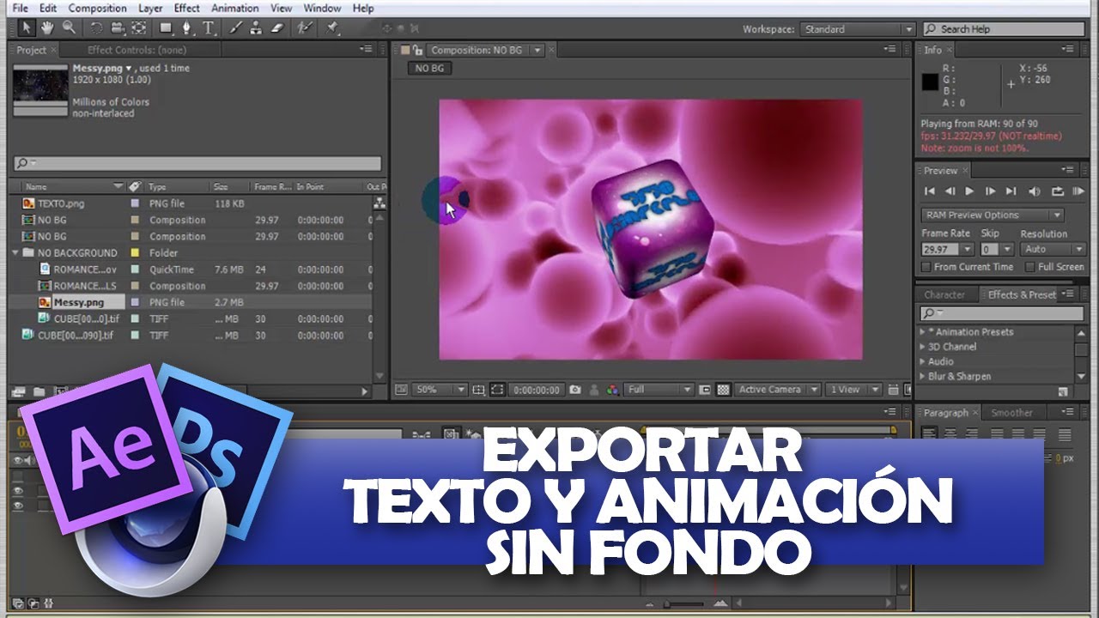This screenshot has height=618, width=1099.
Task: Select the Unified Camera tool
Action: pyautogui.click(x=117, y=28)
